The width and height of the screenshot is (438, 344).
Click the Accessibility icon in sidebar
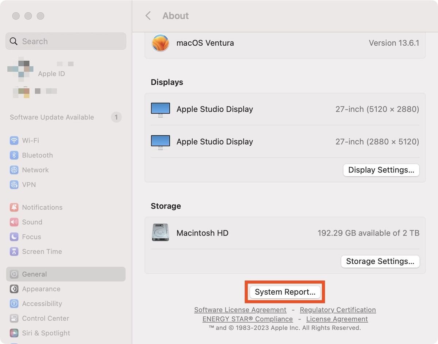click(x=14, y=303)
